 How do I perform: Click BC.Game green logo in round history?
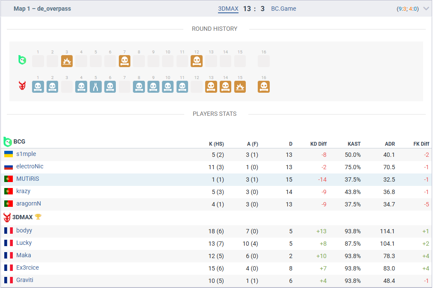(22, 60)
